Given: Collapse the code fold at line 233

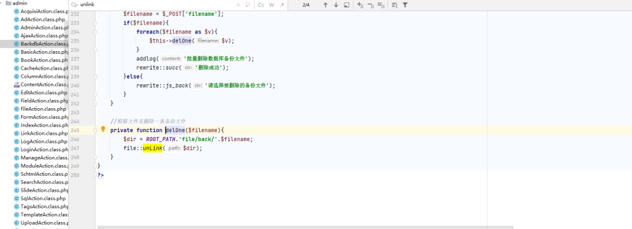Looking at the screenshot, I should pyautogui.click(x=95, y=23).
